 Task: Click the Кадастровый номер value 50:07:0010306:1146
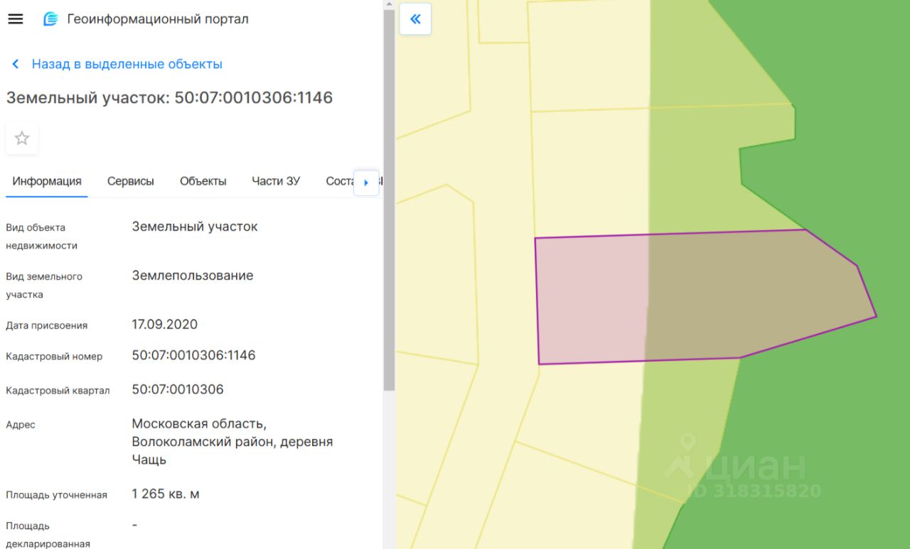pyautogui.click(x=193, y=355)
